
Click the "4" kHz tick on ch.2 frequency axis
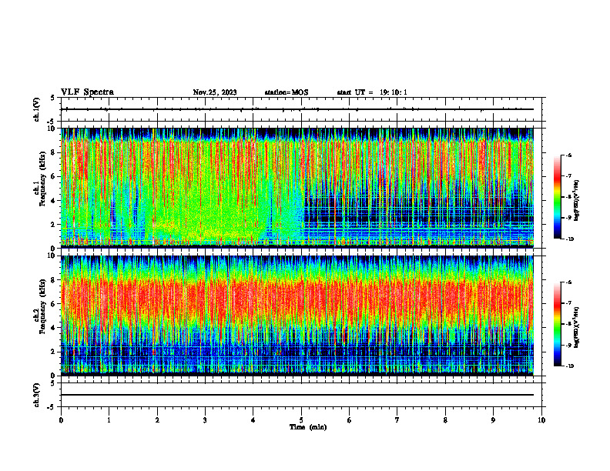tap(54, 328)
